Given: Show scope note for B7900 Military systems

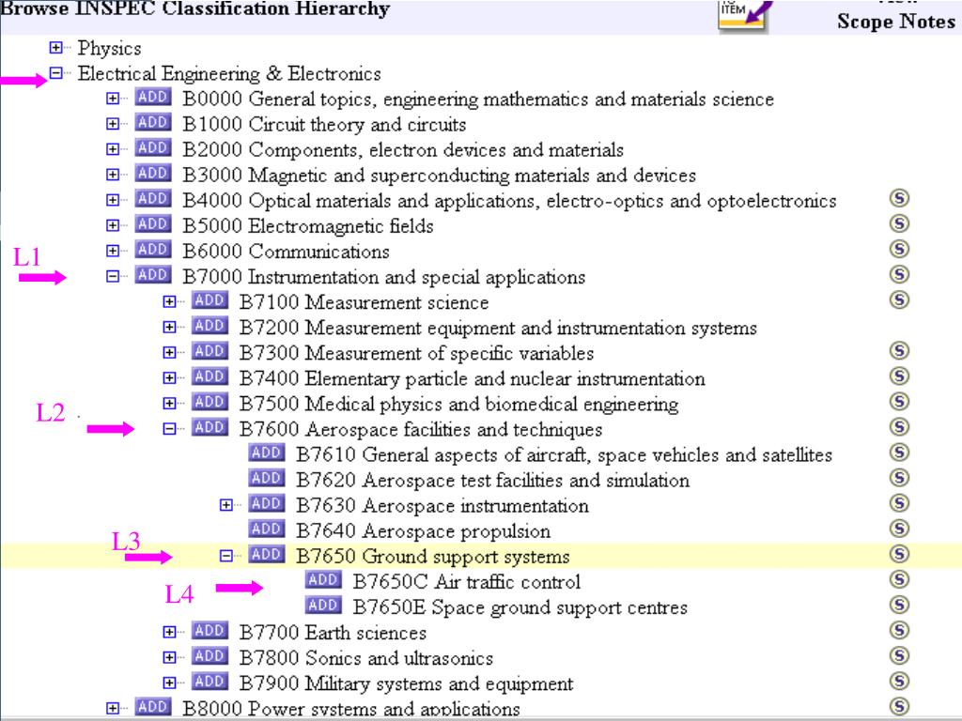Looking at the screenshot, I should pyautogui.click(x=899, y=682).
